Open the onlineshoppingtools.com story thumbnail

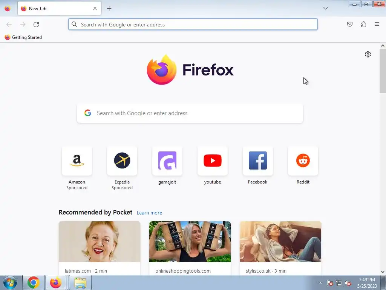[x=190, y=242]
